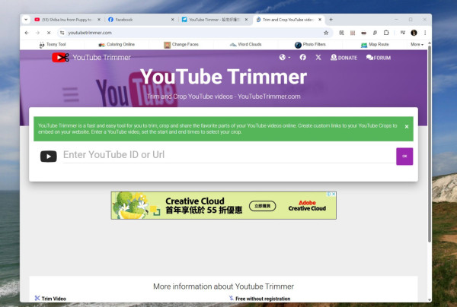Image resolution: width=457 pixels, height=307 pixels.
Task: Switch to the third YouTube Trimmer tab
Action: pos(215,20)
